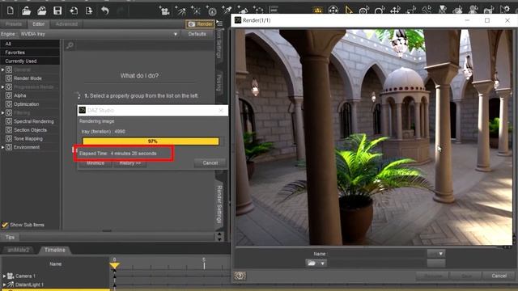Viewport: 518px width, 291px height.
Task: Click the 97% render progress bar
Action: 151,141
